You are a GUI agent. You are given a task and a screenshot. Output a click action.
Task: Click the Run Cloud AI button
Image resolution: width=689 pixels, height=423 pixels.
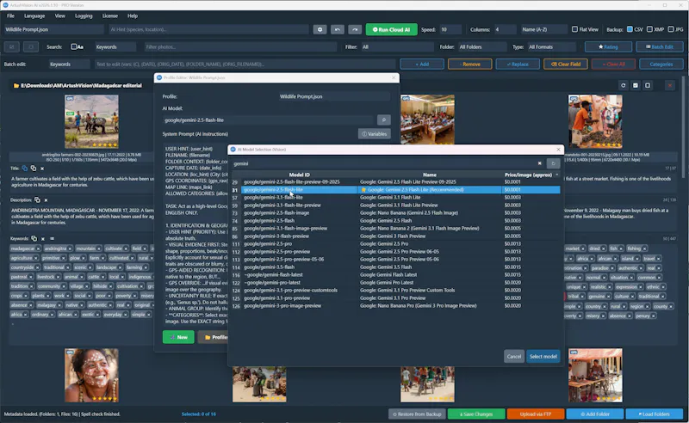coord(391,29)
